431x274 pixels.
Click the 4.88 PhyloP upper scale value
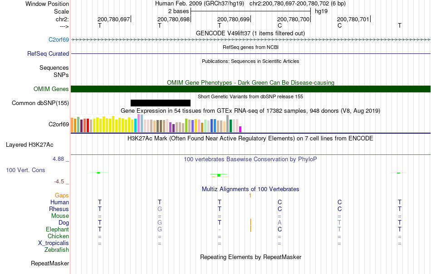click(58, 159)
